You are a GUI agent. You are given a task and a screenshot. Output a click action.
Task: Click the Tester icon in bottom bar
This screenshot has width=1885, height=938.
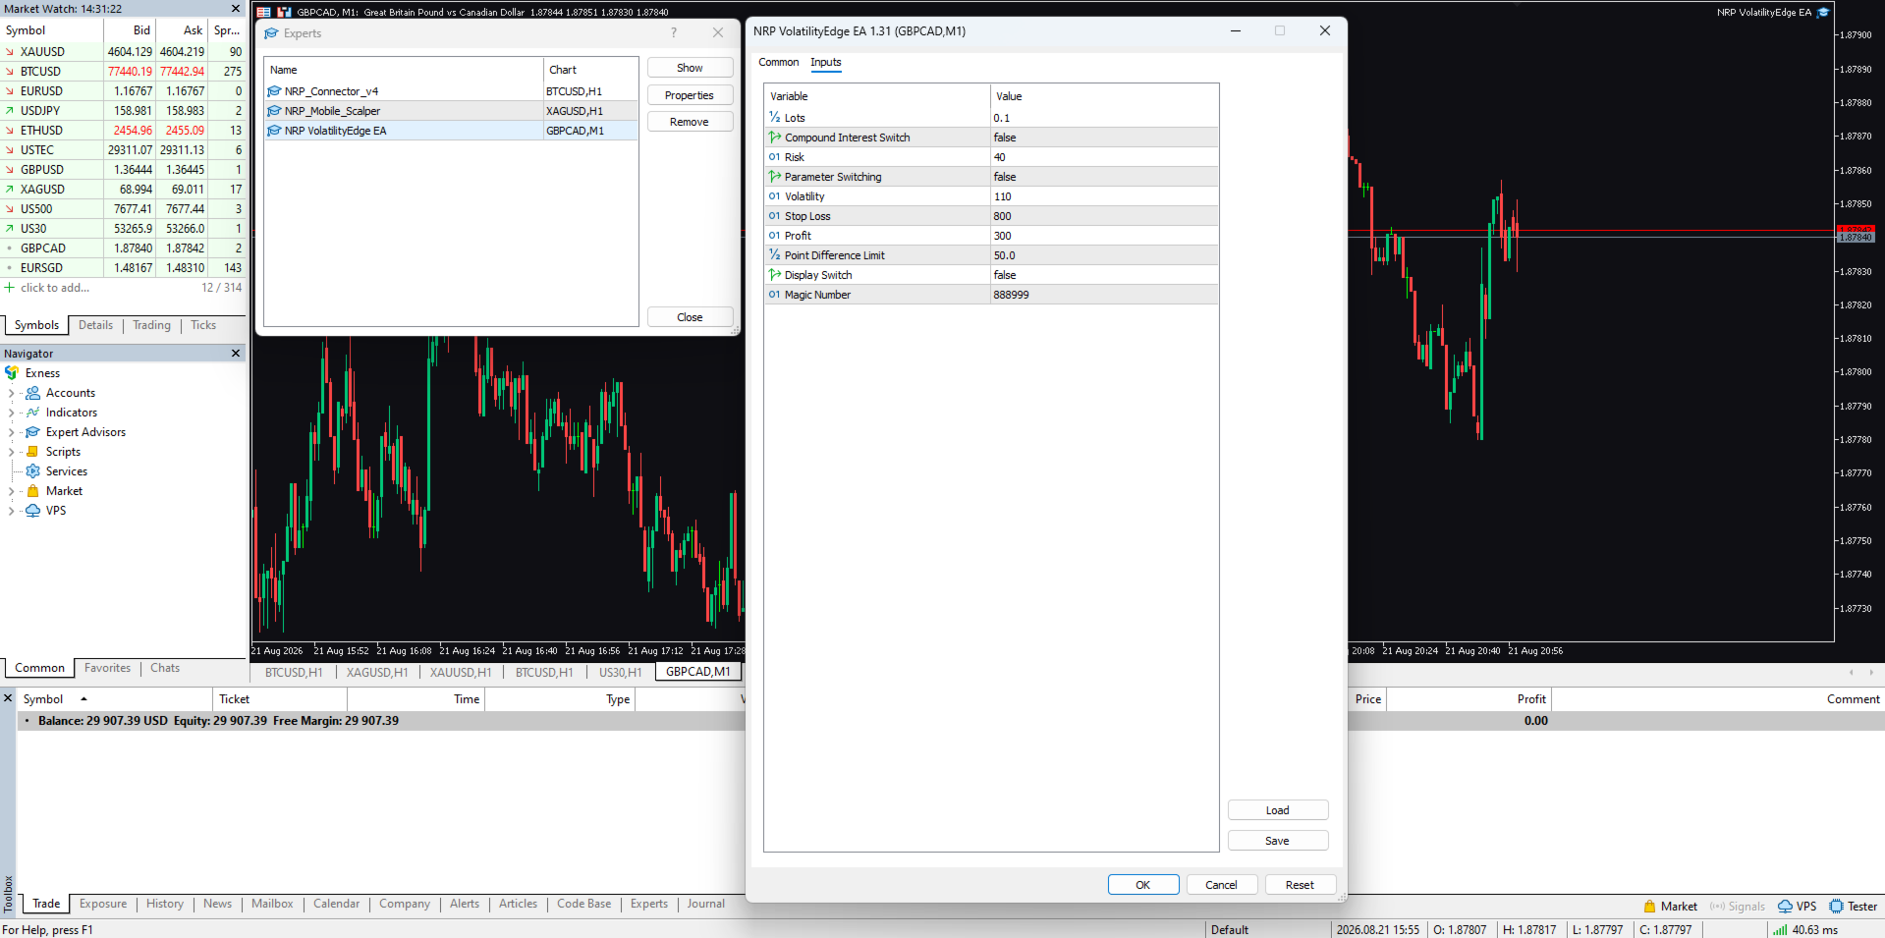coord(1836,907)
